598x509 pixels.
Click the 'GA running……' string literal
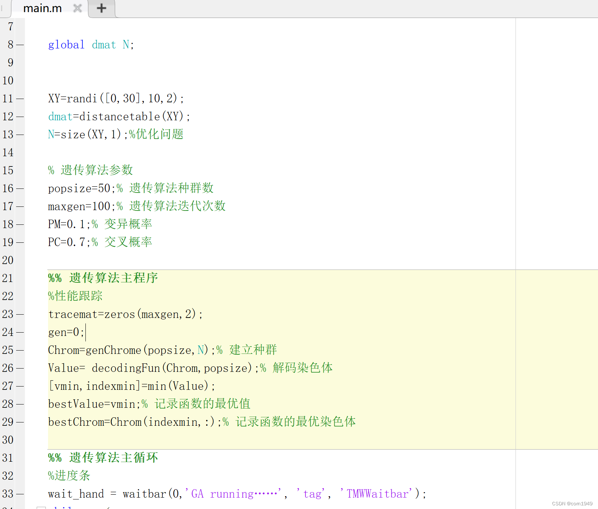233,494
